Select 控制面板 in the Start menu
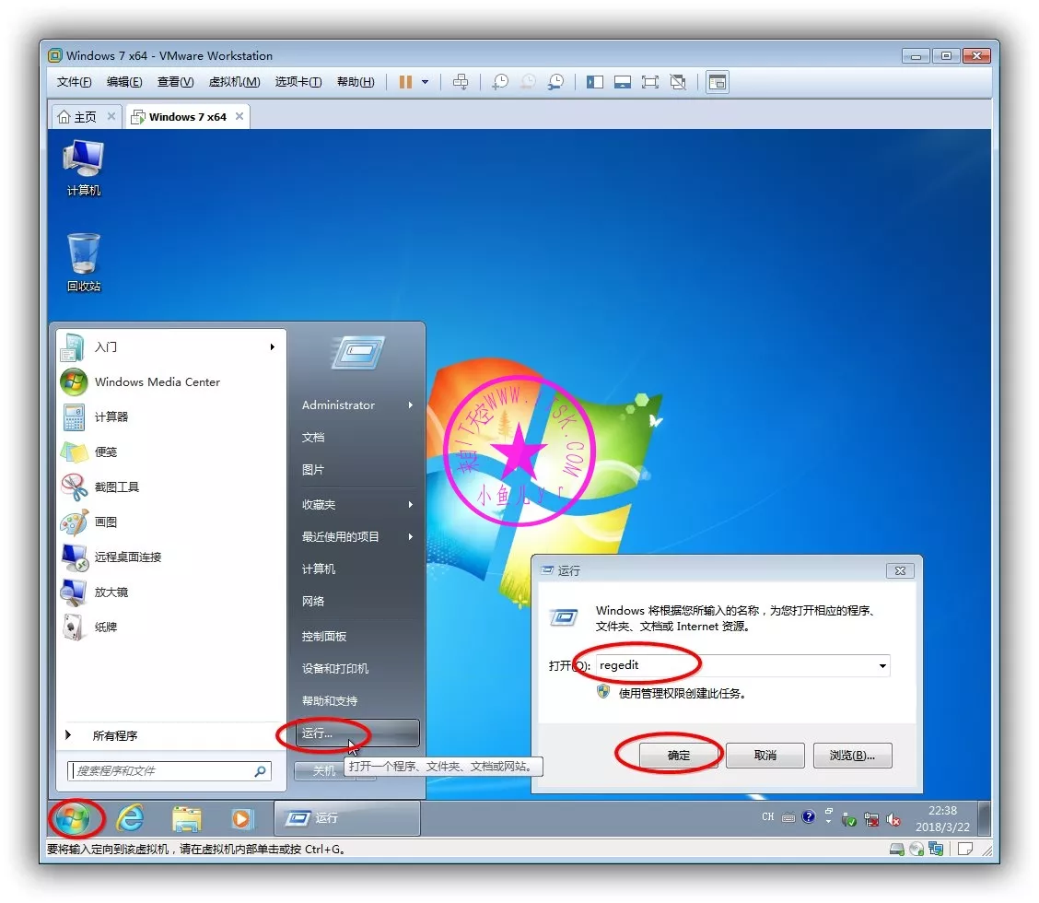 pos(324,637)
